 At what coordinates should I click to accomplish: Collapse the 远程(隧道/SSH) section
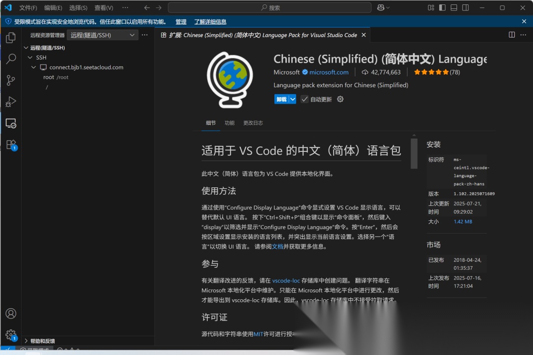(x=26, y=47)
